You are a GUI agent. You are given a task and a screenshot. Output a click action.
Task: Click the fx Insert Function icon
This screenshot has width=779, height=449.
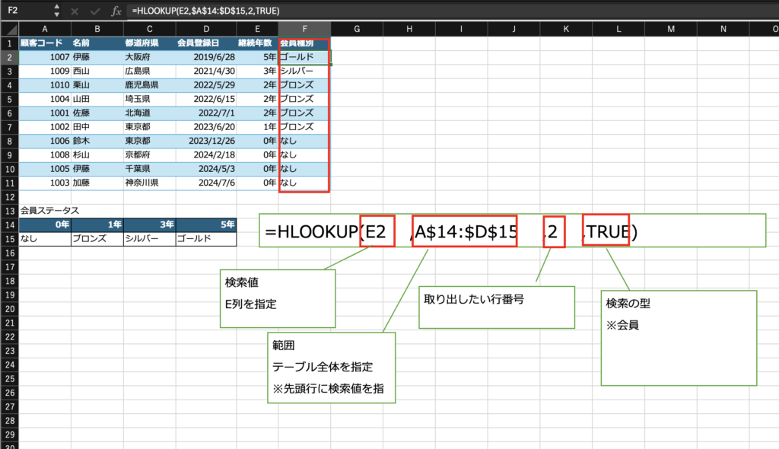pos(116,11)
